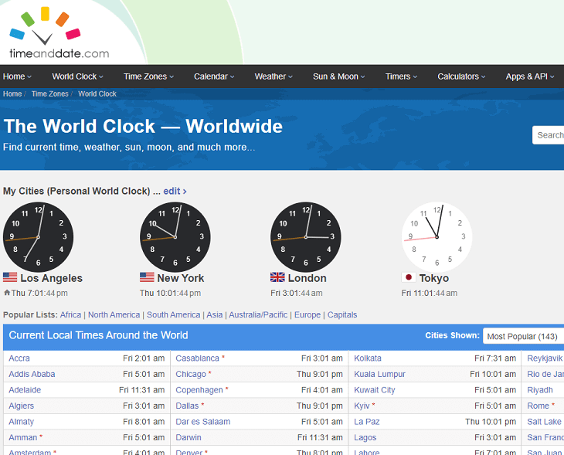Open the Casablanca city link
The height and width of the screenshot is (455, 564).
point(197,358)
